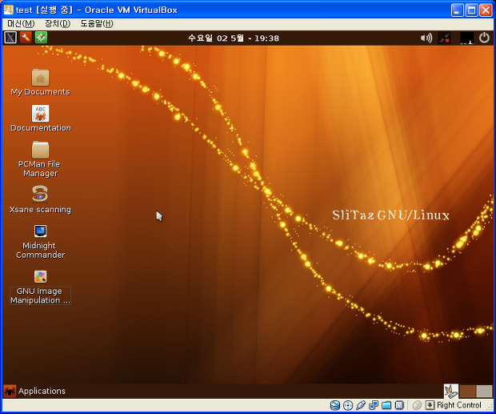496x414 pixels.
Task: Click the USB devices status icon
Action: (x=361, y=405)
